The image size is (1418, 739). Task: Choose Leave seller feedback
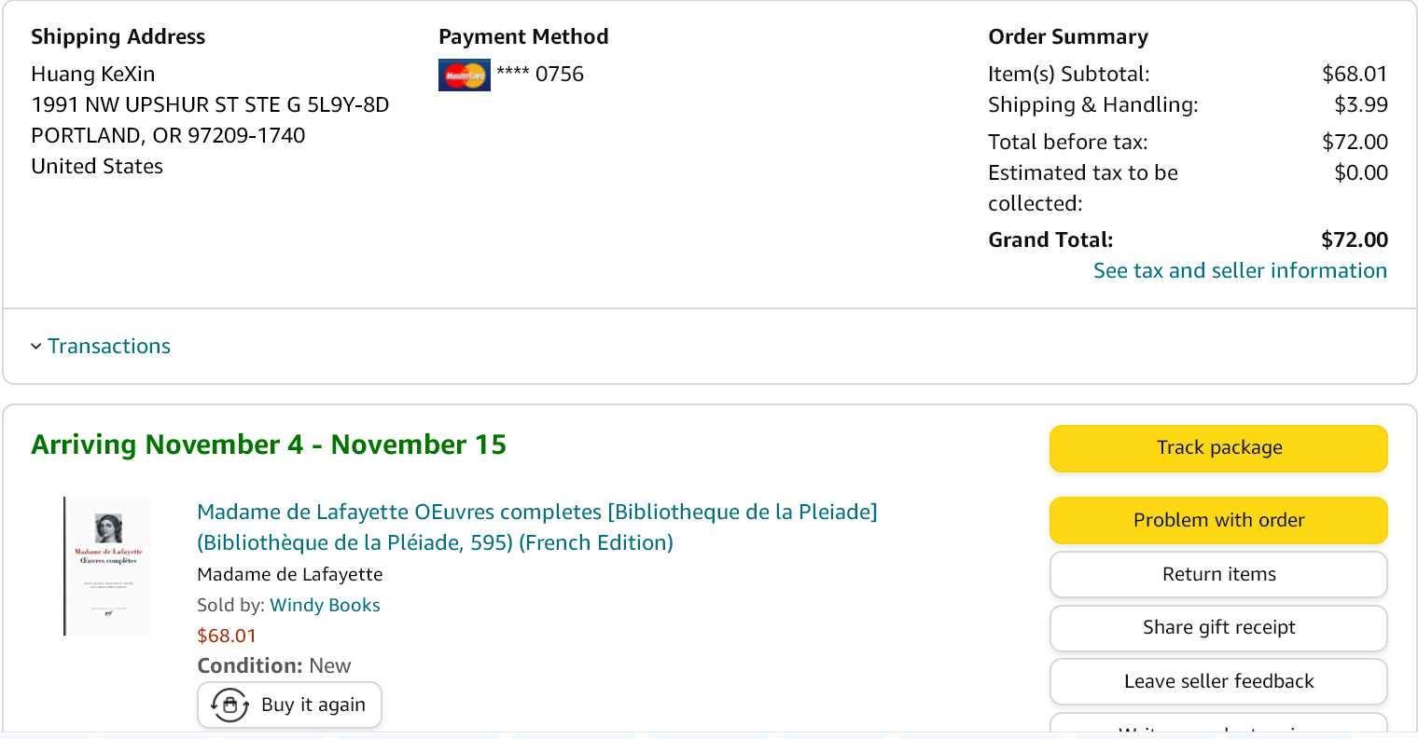pyautogui.click(x=1218, y=681)
